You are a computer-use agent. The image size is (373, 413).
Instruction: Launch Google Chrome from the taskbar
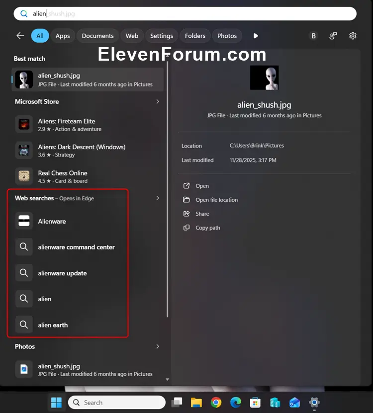(x=216, y=402)
